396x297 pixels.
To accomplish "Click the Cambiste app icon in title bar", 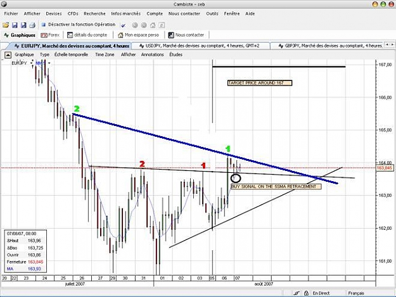I will pos(4,4).
